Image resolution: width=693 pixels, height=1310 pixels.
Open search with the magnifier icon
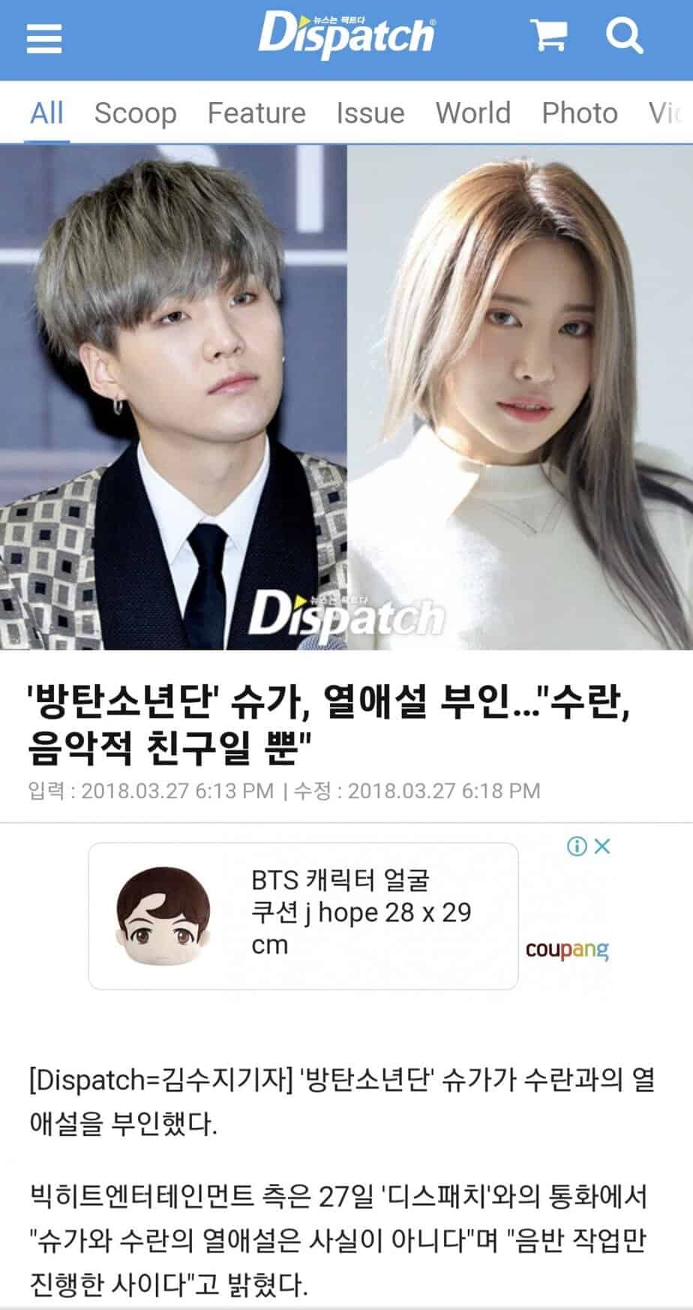coord(624,35)
